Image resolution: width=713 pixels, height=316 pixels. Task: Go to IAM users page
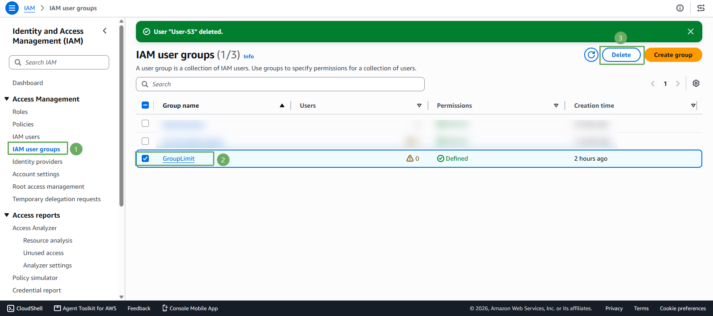(x=26, y=137)
